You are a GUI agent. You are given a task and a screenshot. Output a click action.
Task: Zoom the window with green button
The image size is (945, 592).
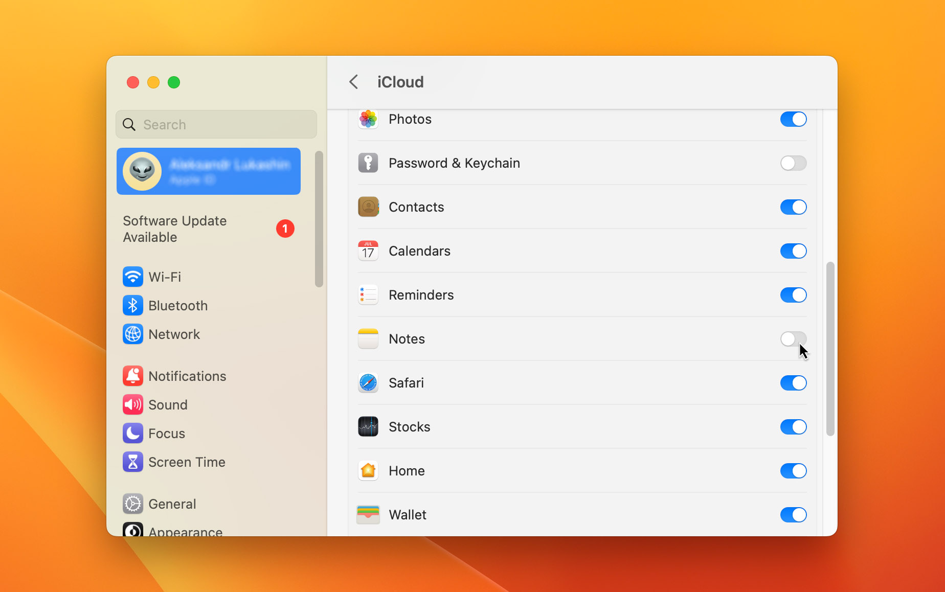coord(174,82)
